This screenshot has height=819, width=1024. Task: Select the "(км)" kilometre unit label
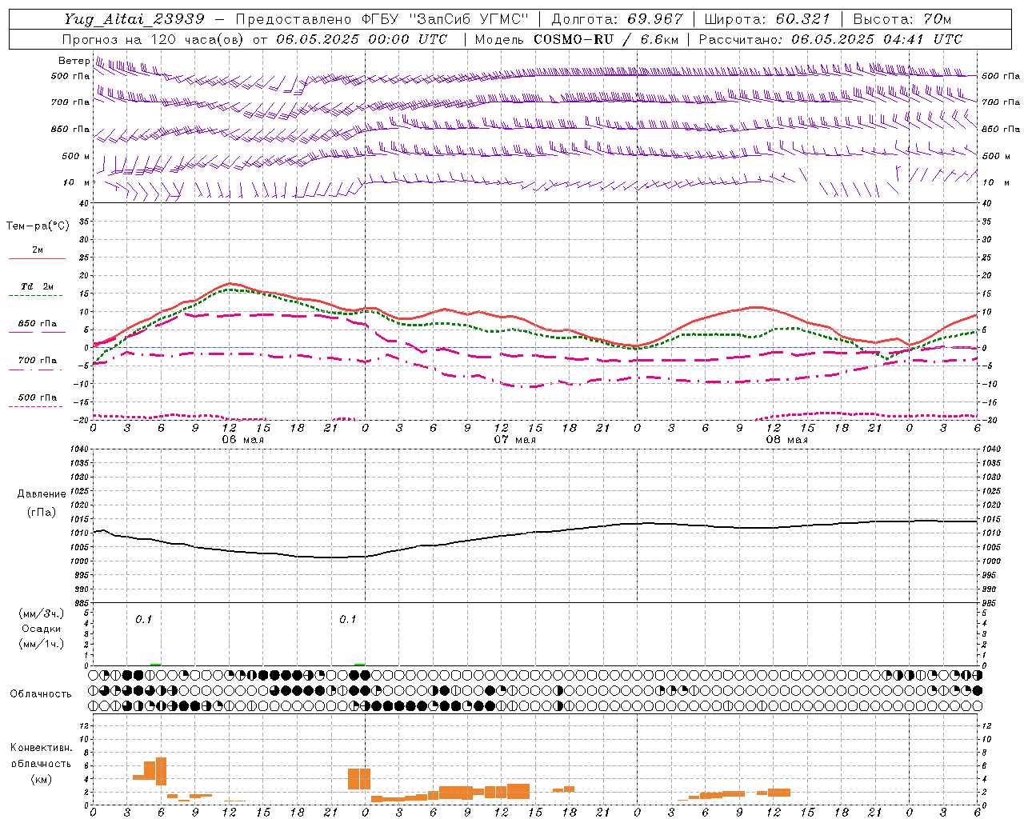click(x=42, y=780)
